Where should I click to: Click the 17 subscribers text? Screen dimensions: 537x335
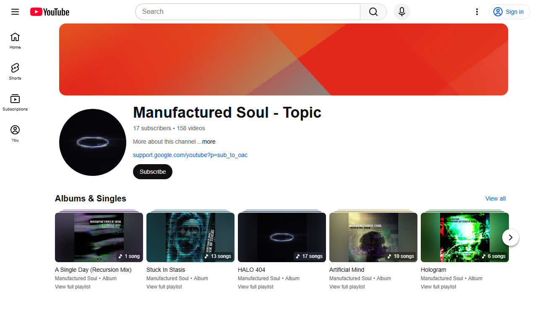coord(152,128)
